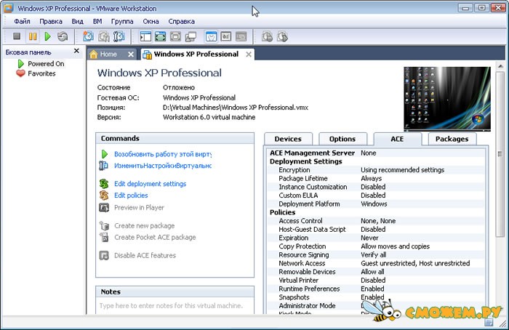Click the Summary view toolbar icon
This screenshot has width=509, height=330.
pos(211,36)
